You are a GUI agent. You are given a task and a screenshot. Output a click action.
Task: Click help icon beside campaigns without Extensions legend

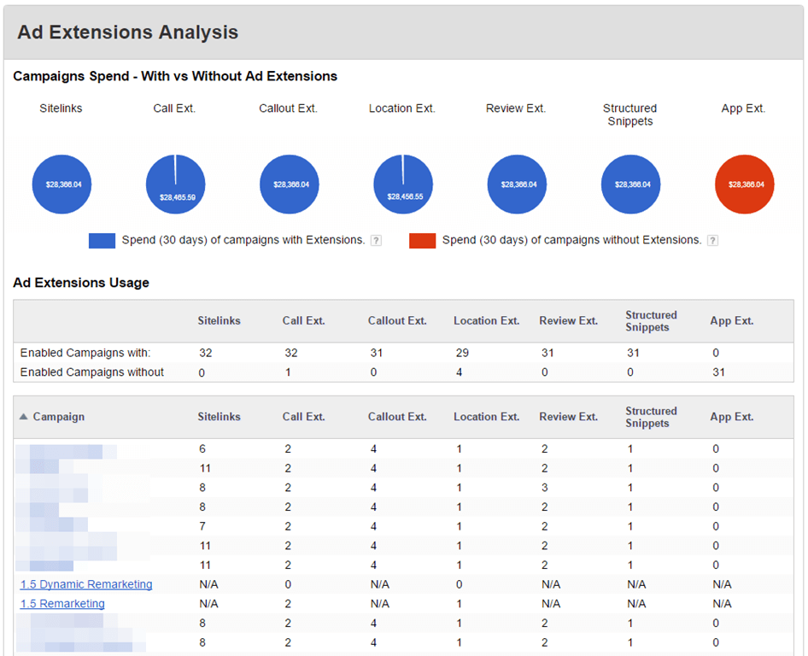tap(712, 241)
